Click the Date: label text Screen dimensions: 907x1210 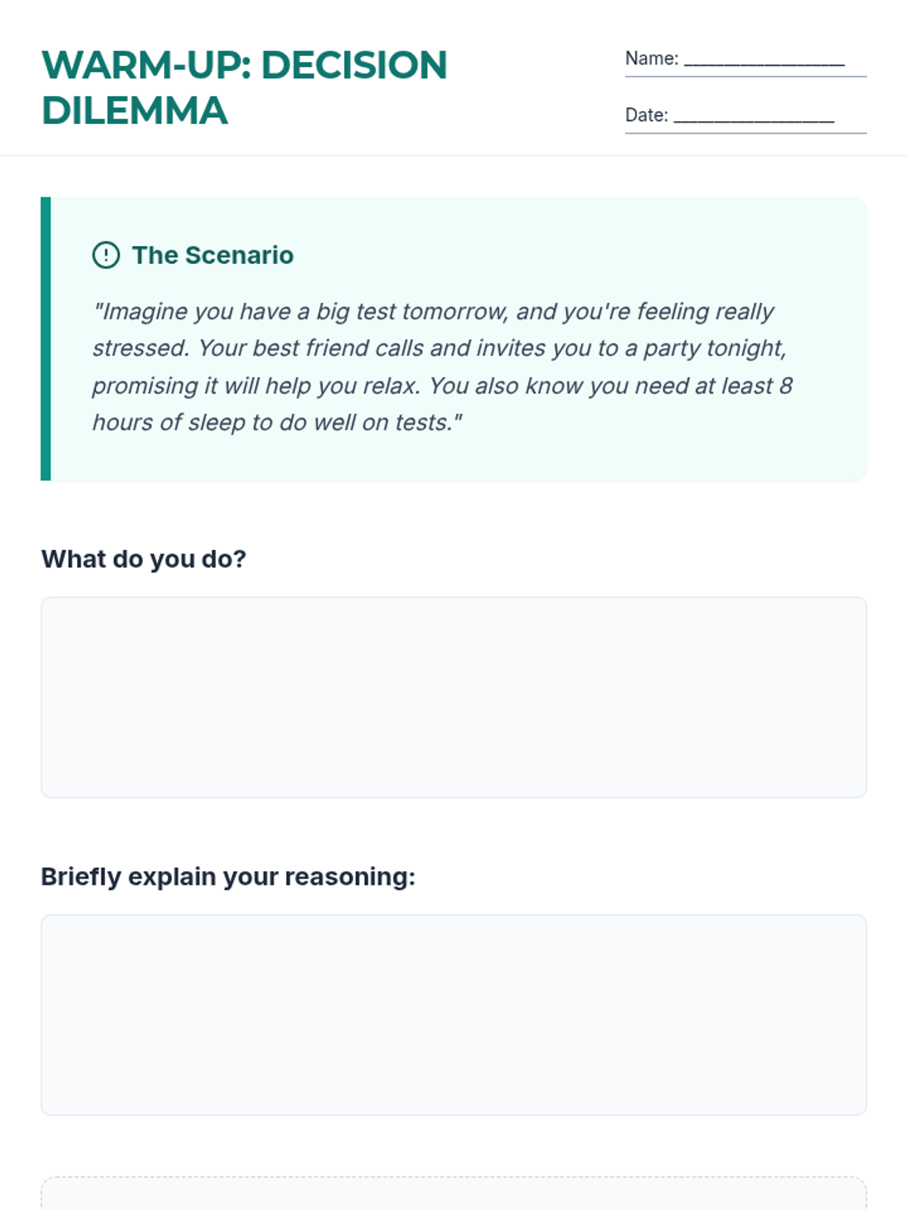pos(646,115)
